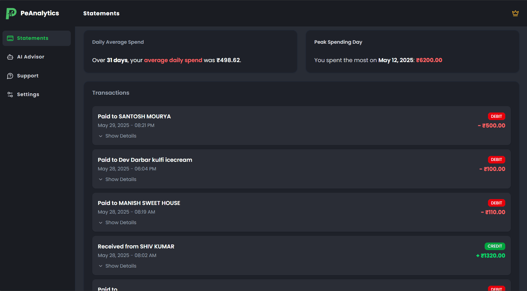The width and height of the screenshot is (527, 291).
Task: Click the gold crown premium icon
Action: 515,13
